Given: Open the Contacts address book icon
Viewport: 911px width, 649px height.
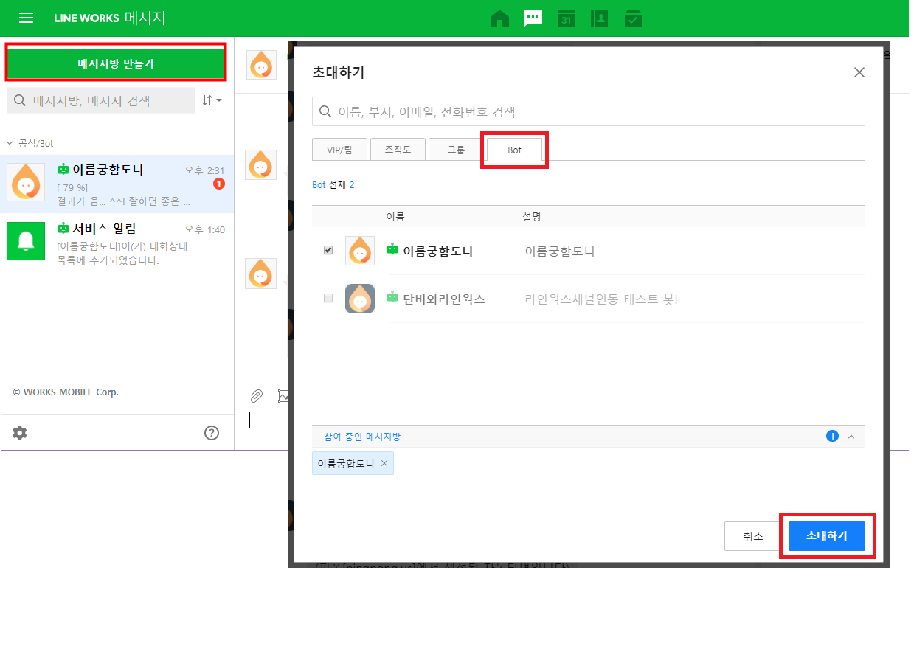Looking at the screenshot, I should coord(599,18).
